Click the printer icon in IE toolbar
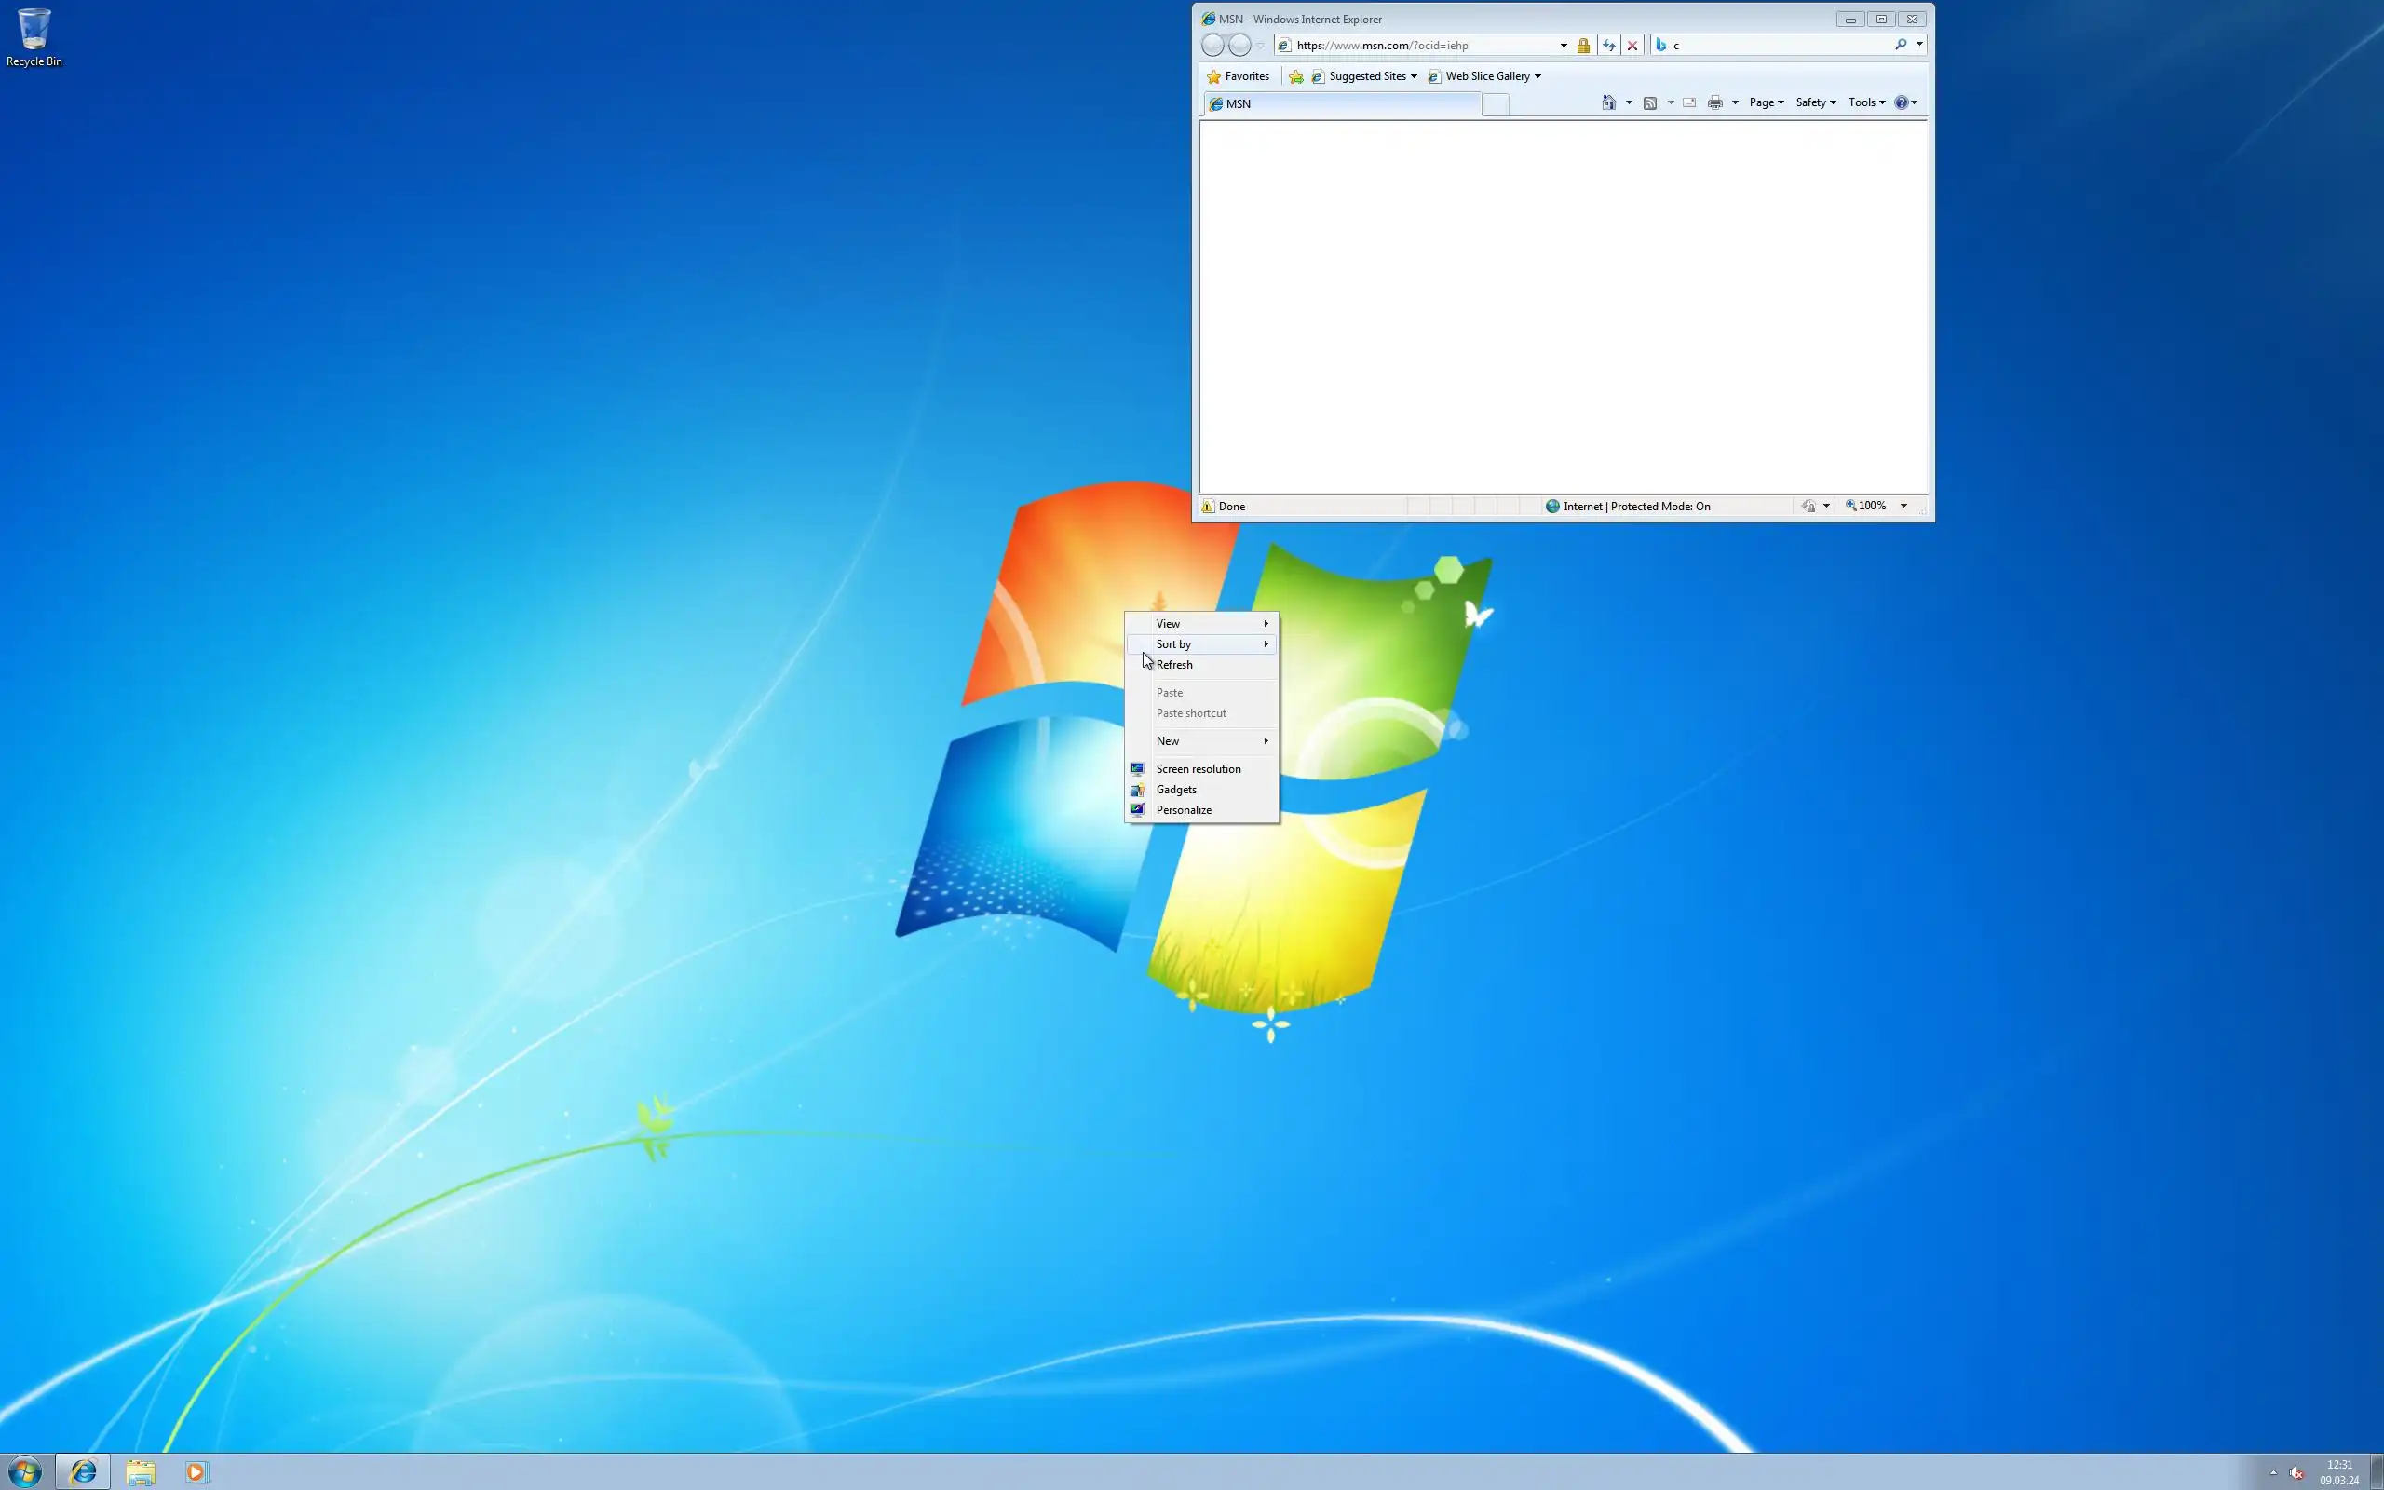2384x1490 pixels. tap(1715, 102)
